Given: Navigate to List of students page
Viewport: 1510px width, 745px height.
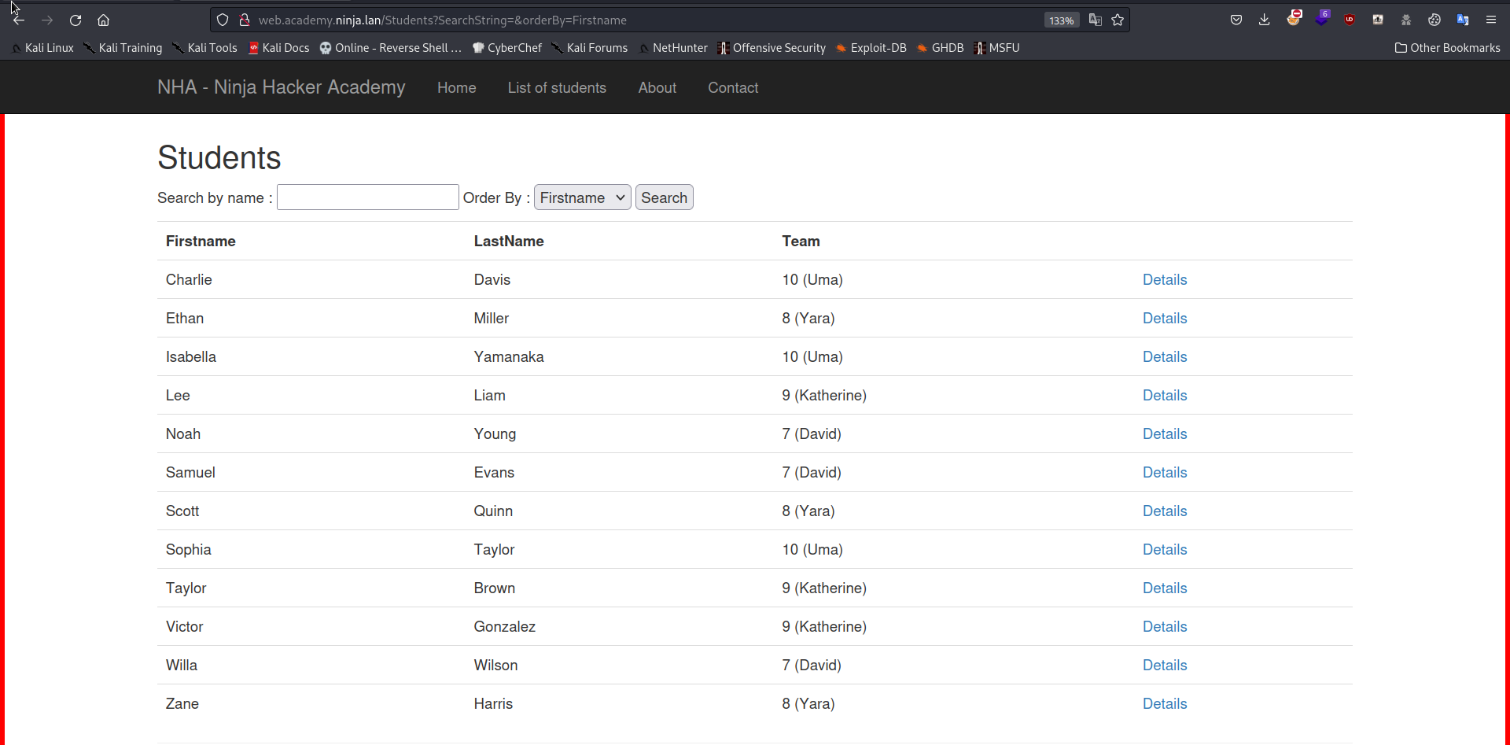Looking at the screenshot, I should point(557,87).
